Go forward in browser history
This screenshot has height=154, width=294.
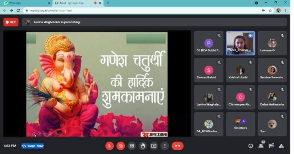point(11,11)
